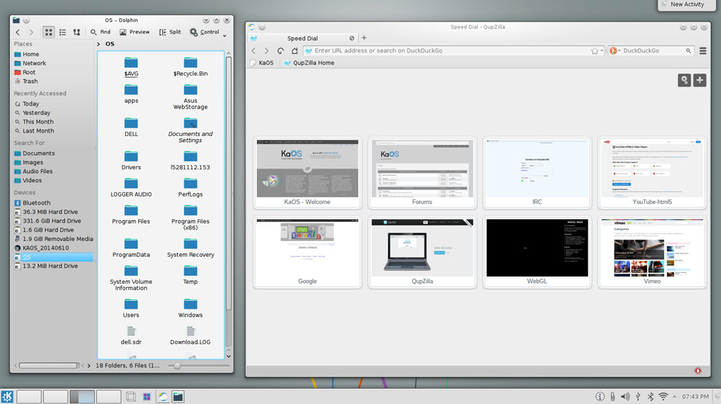Close the Speed Dial tab
The width and height of the screenshot is (721, 404).
[x=352, y=39]
